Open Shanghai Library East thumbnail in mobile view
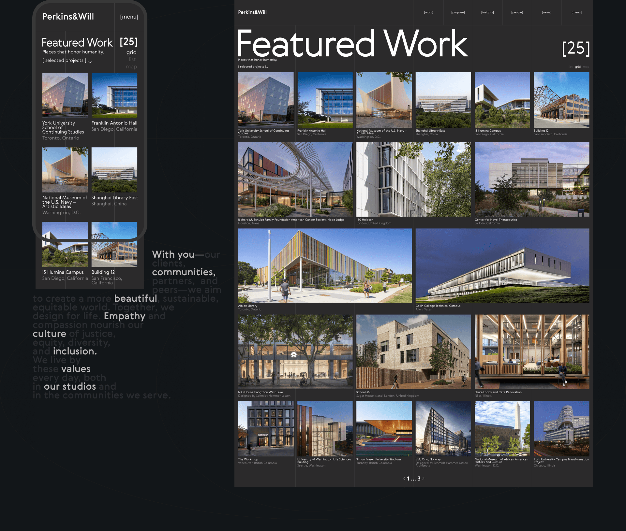The width and height of the screenshot is (626, 531). [x=114, y=170]
